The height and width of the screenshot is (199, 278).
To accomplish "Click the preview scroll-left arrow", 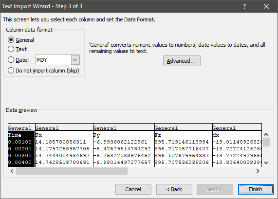I will (12, 171).
